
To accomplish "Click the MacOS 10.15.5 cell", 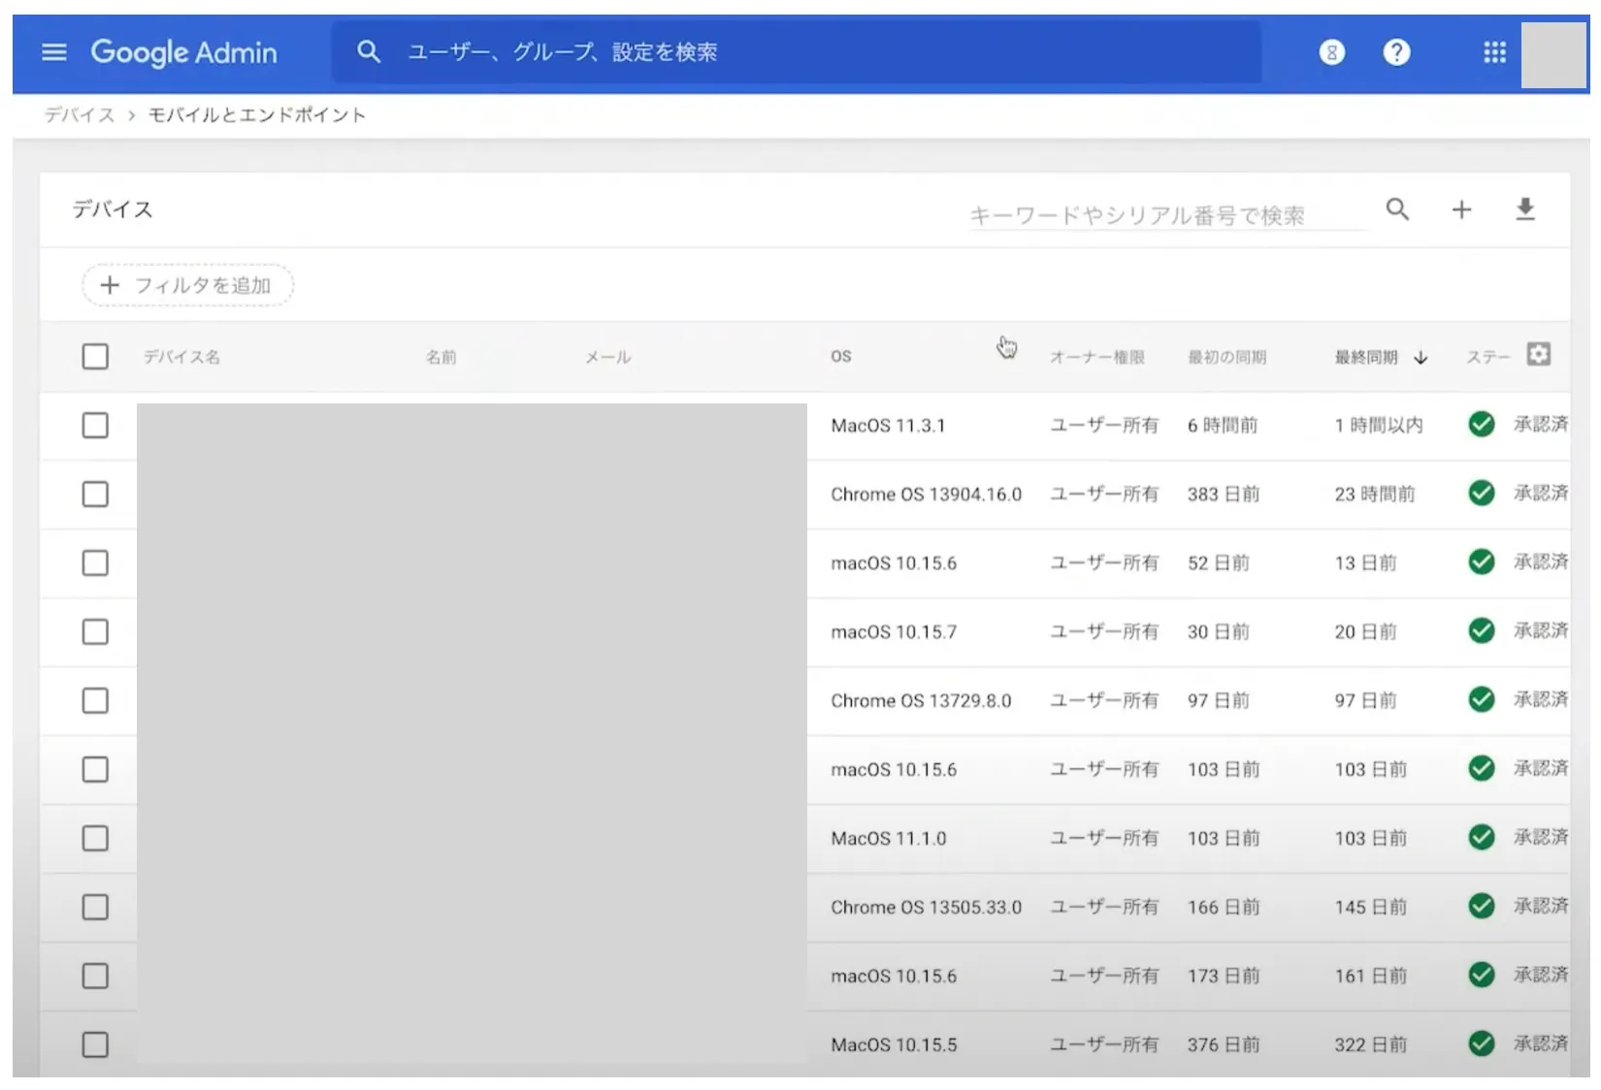I will click(894, 1045).
